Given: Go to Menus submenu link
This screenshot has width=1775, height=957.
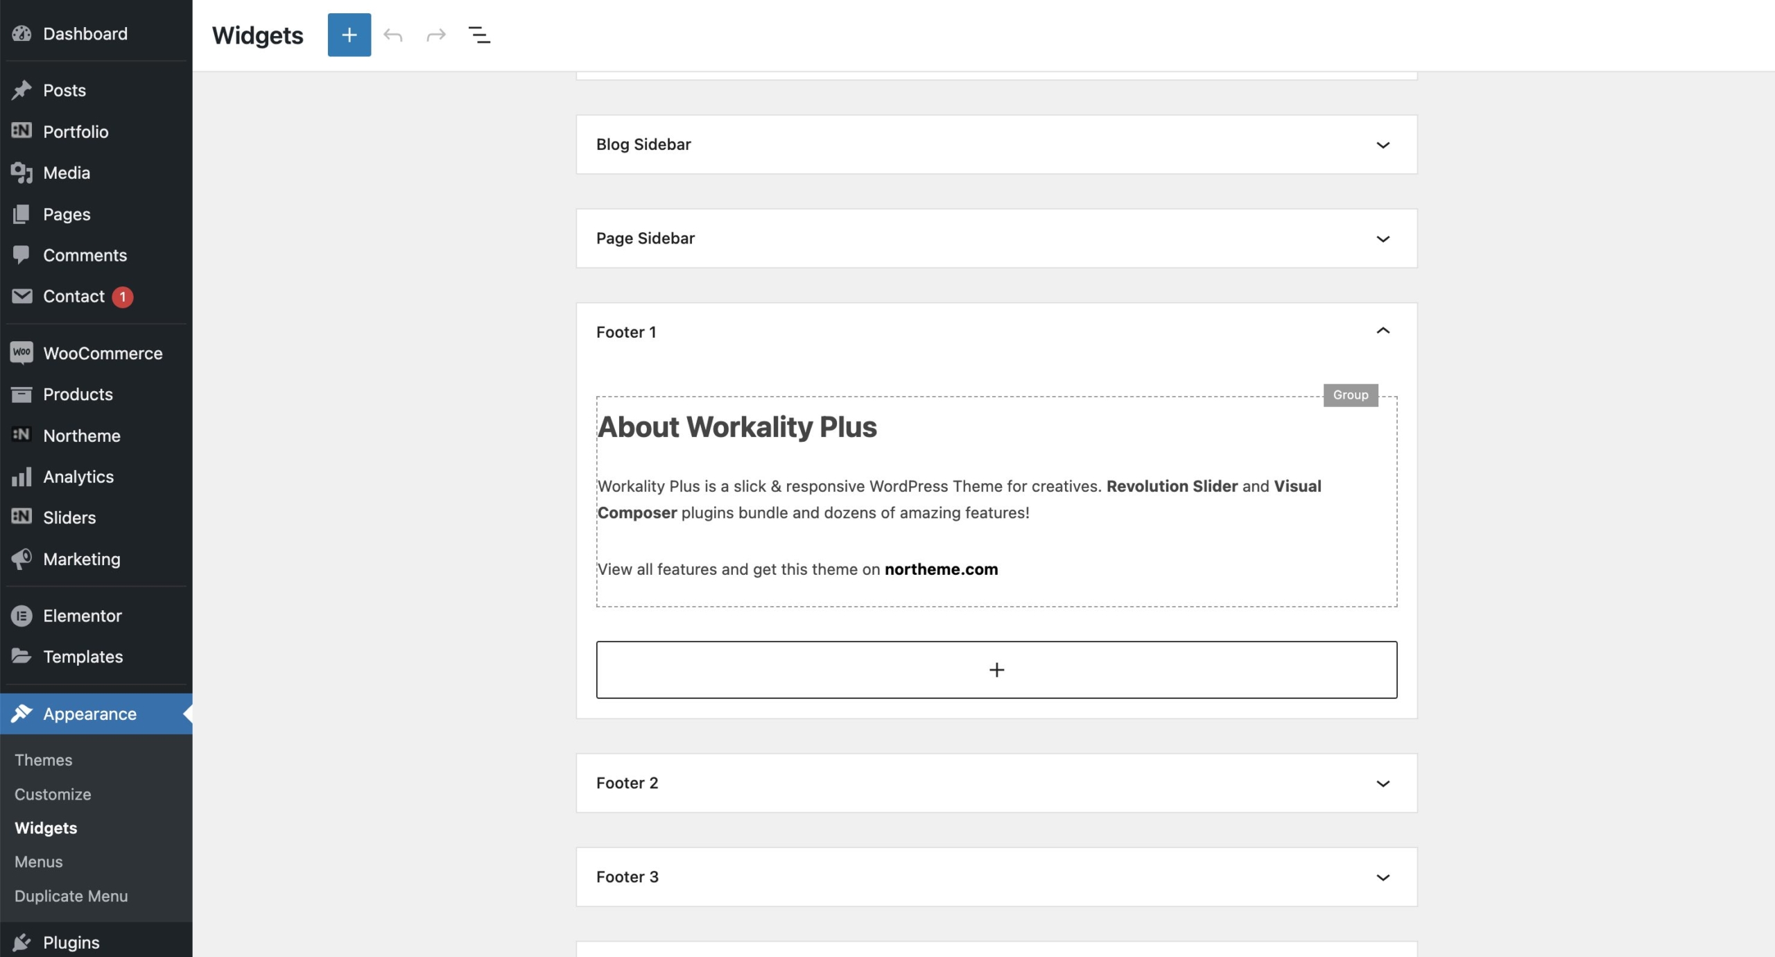Looking at the screenshot, I should (38, 861).
